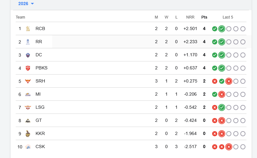Open the CSK team name link

pos(40,147)
